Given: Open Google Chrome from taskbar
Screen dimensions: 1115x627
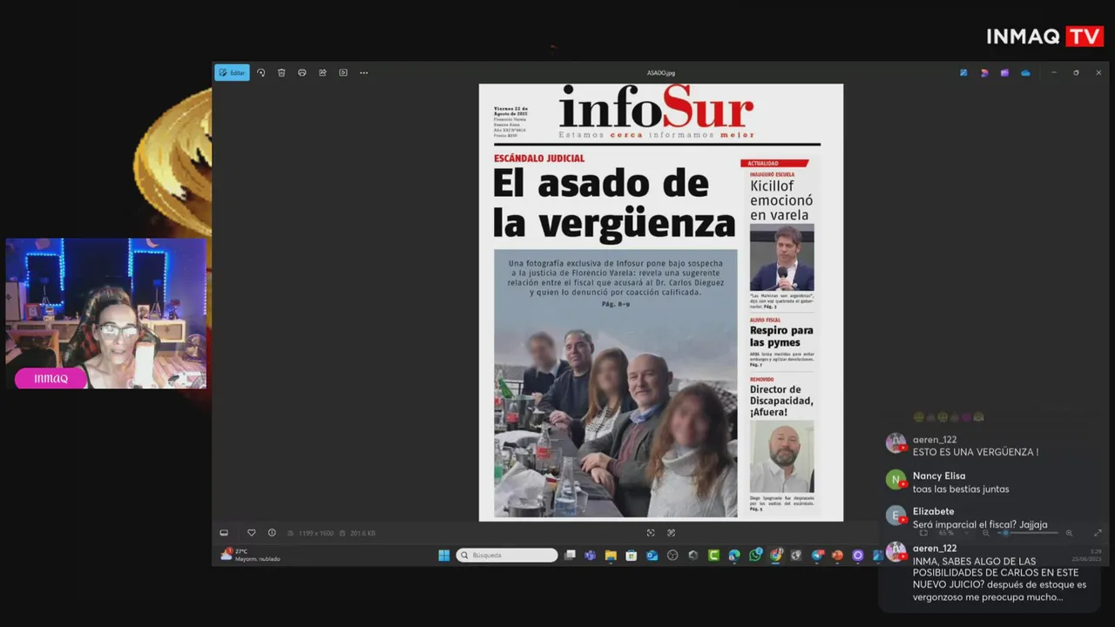Looking at the screenshot, I should point(775,556).
